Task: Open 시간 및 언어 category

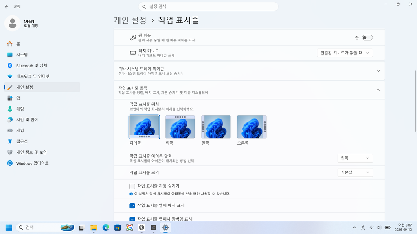Action: coord(42,120)
